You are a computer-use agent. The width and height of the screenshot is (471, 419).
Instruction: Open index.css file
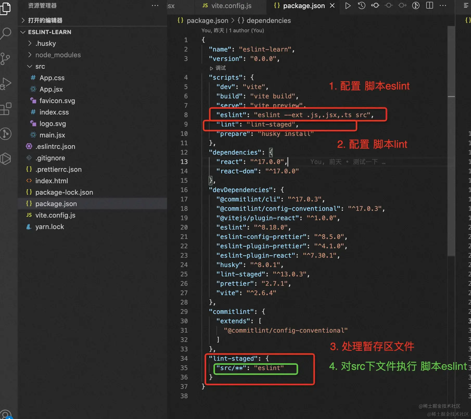(92, 112)
